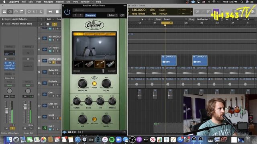Mute track 17 - PUSH

(x=50, y=51)
